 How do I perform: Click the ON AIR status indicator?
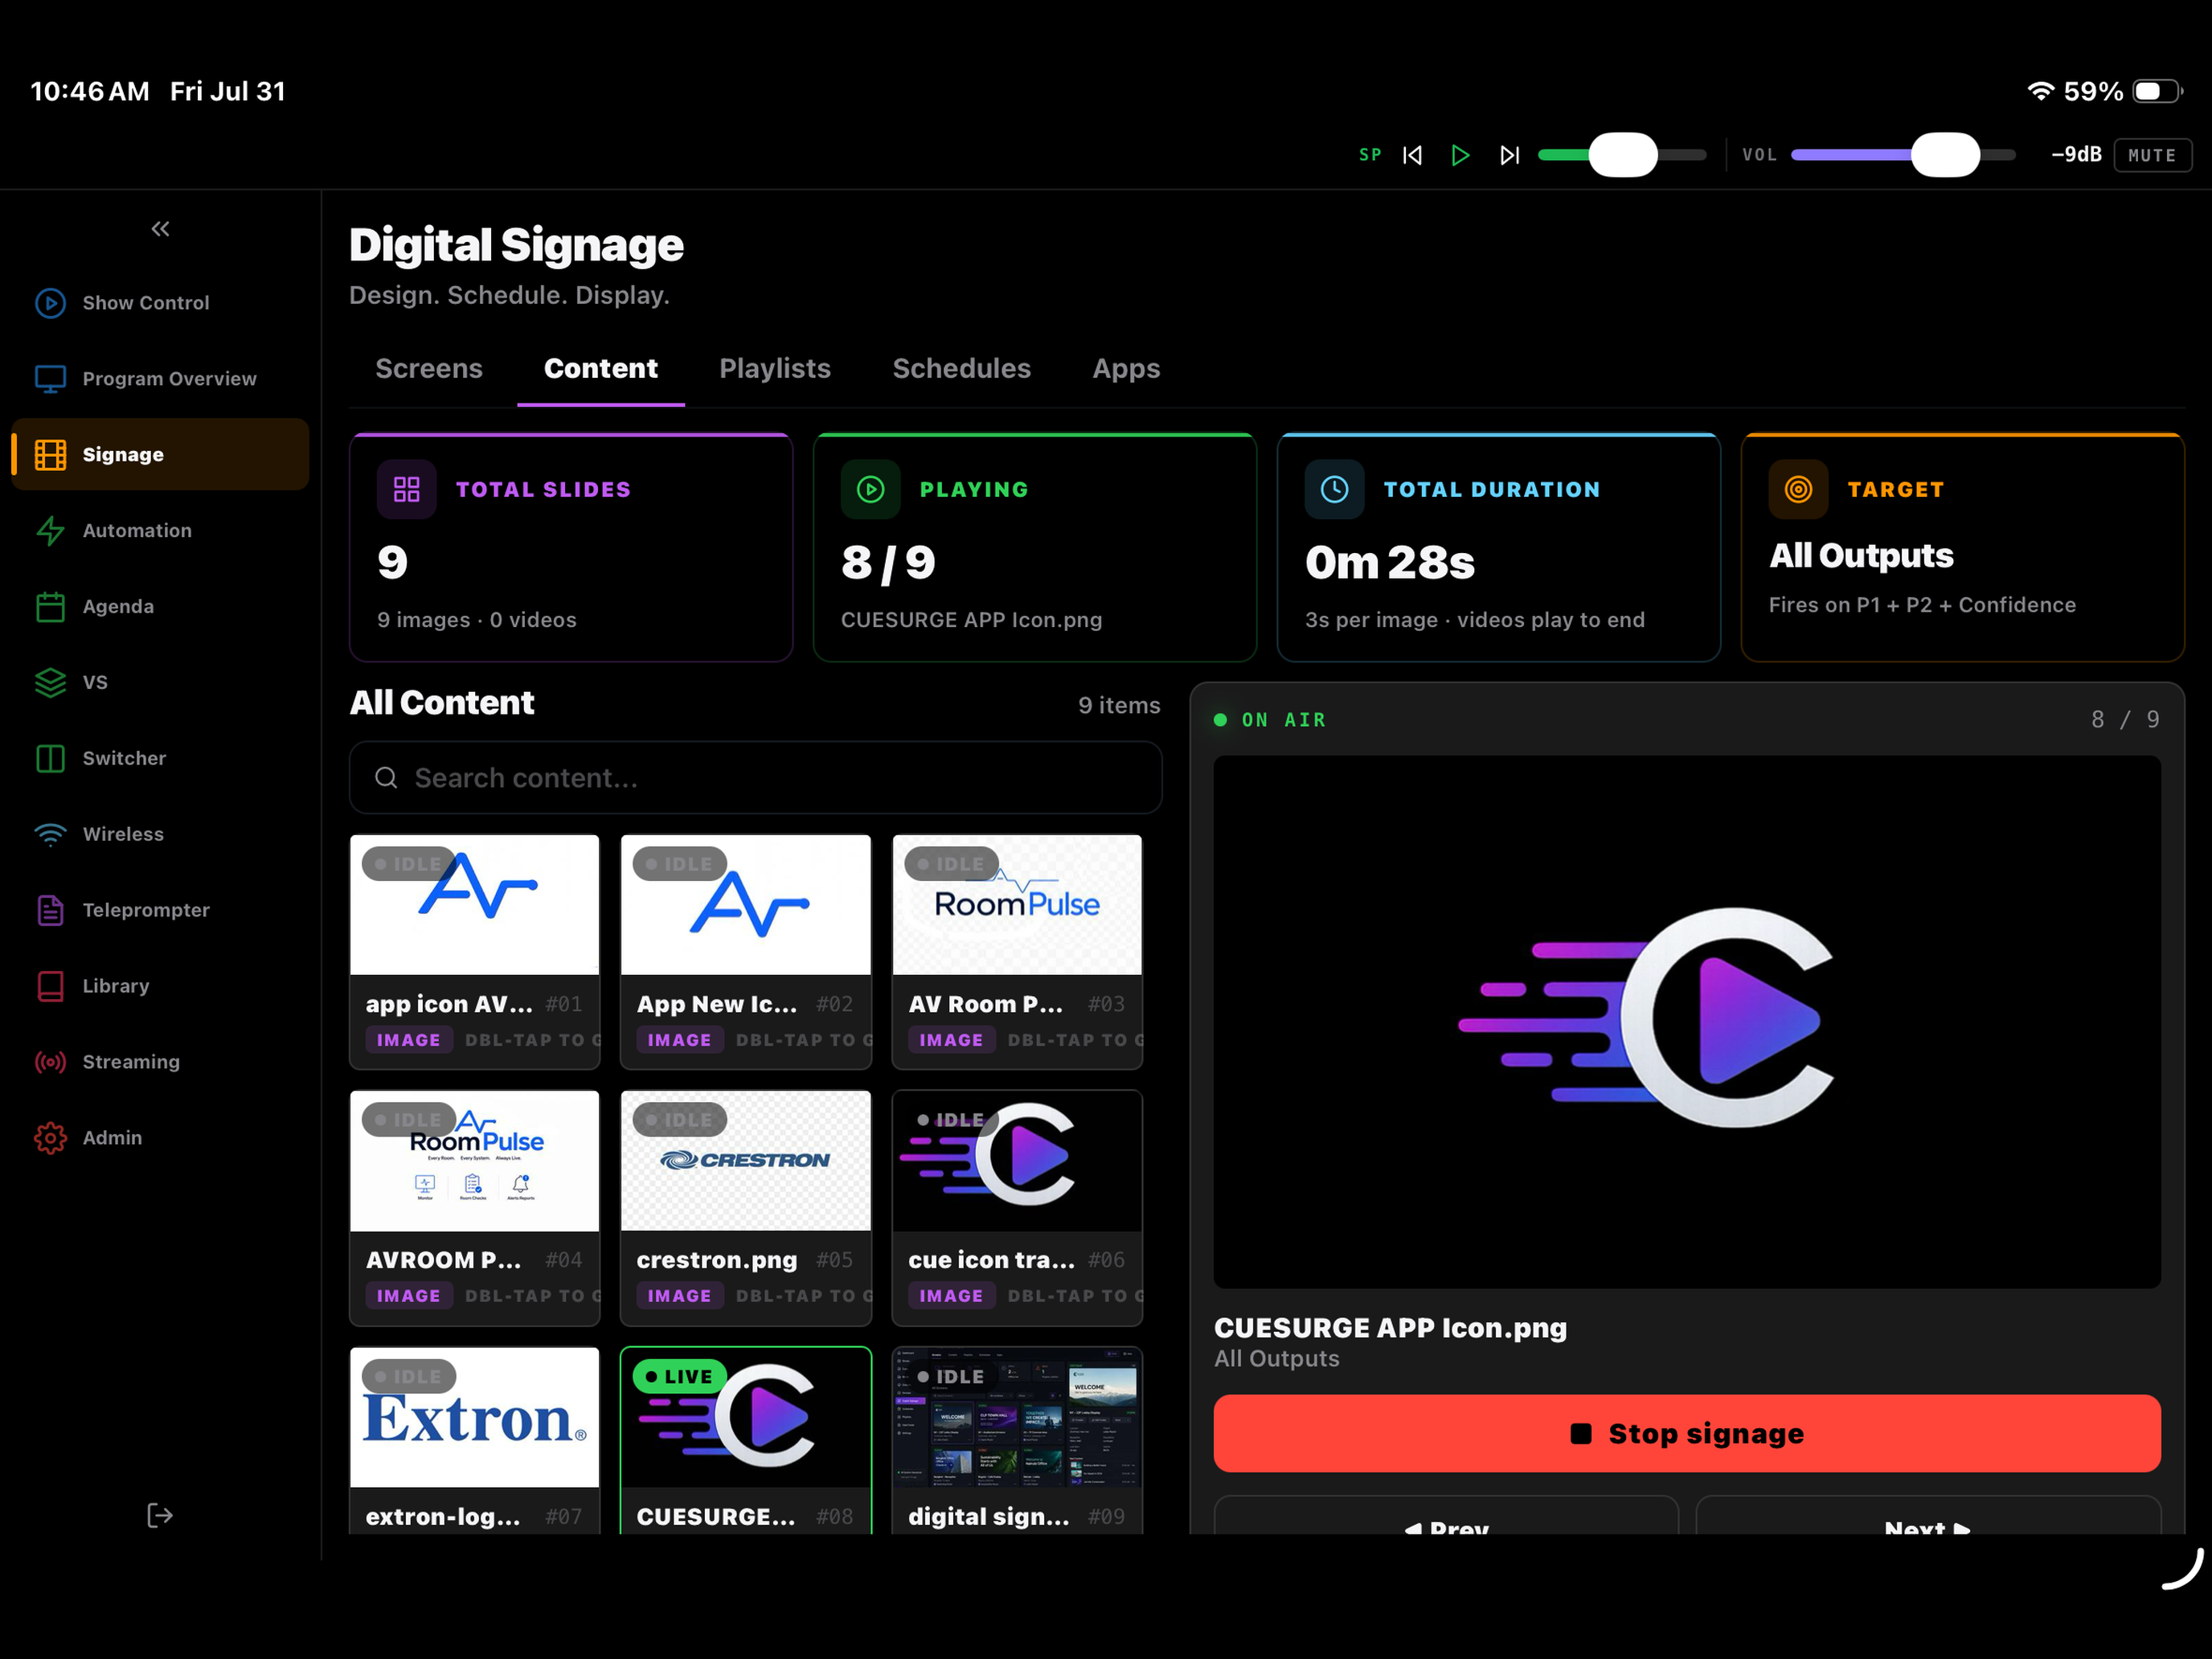click(x=1270, y=720)
